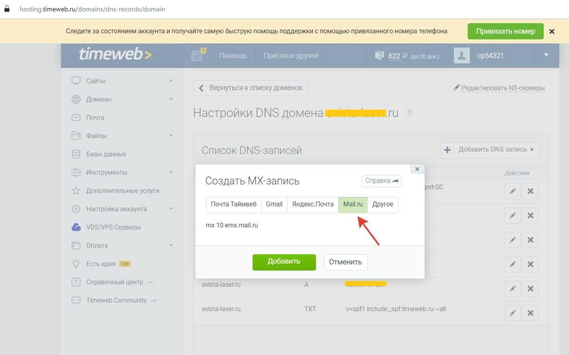Click the Домены globe icon
This screenshot has height=355, width=569.
[x=76, y=100]
